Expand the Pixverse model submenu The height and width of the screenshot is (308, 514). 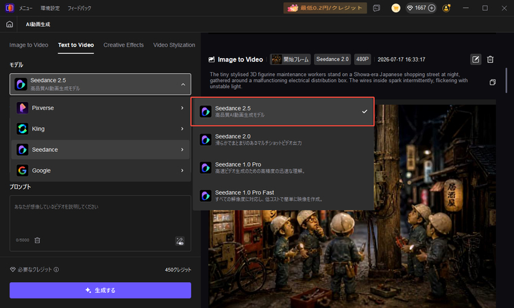point(100,107)
